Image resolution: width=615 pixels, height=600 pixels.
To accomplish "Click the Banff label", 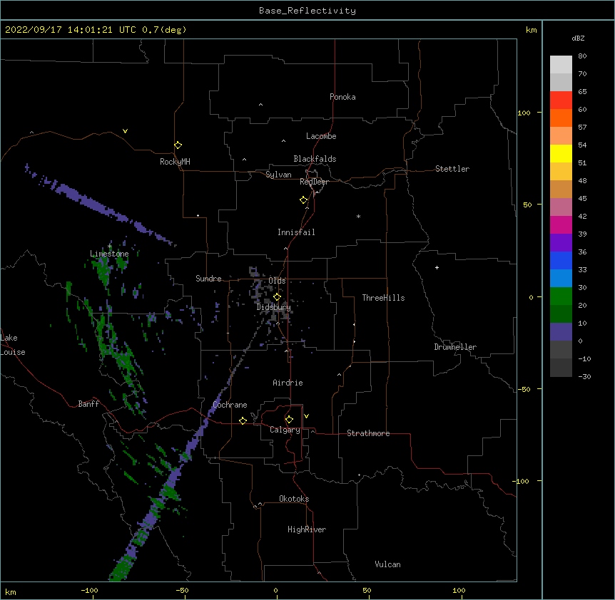I will tap(88, 404).
